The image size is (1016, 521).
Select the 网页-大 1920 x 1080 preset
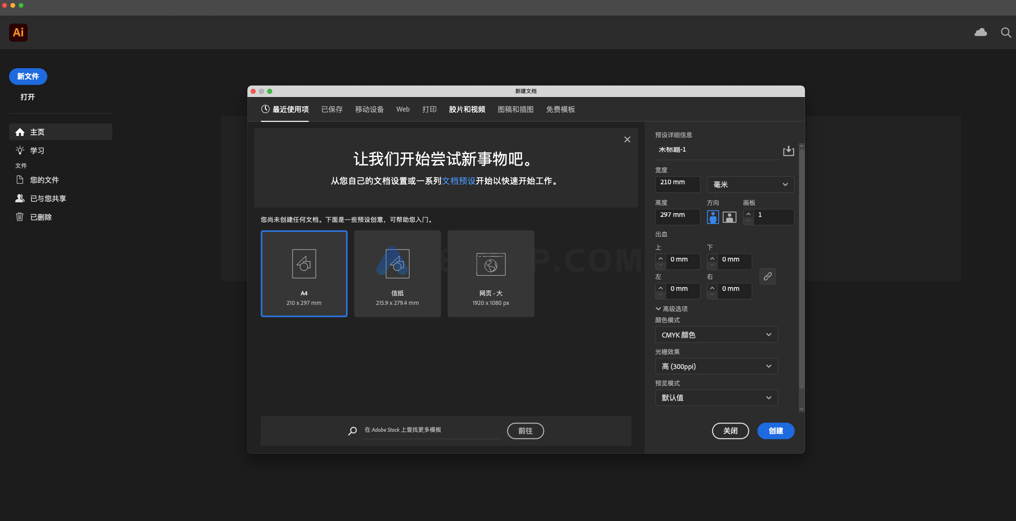click(x=491, y=274)
